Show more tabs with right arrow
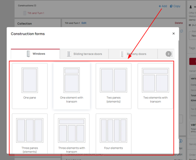The height and width of the screenshot is (160, 196). [x=169, y=54]
